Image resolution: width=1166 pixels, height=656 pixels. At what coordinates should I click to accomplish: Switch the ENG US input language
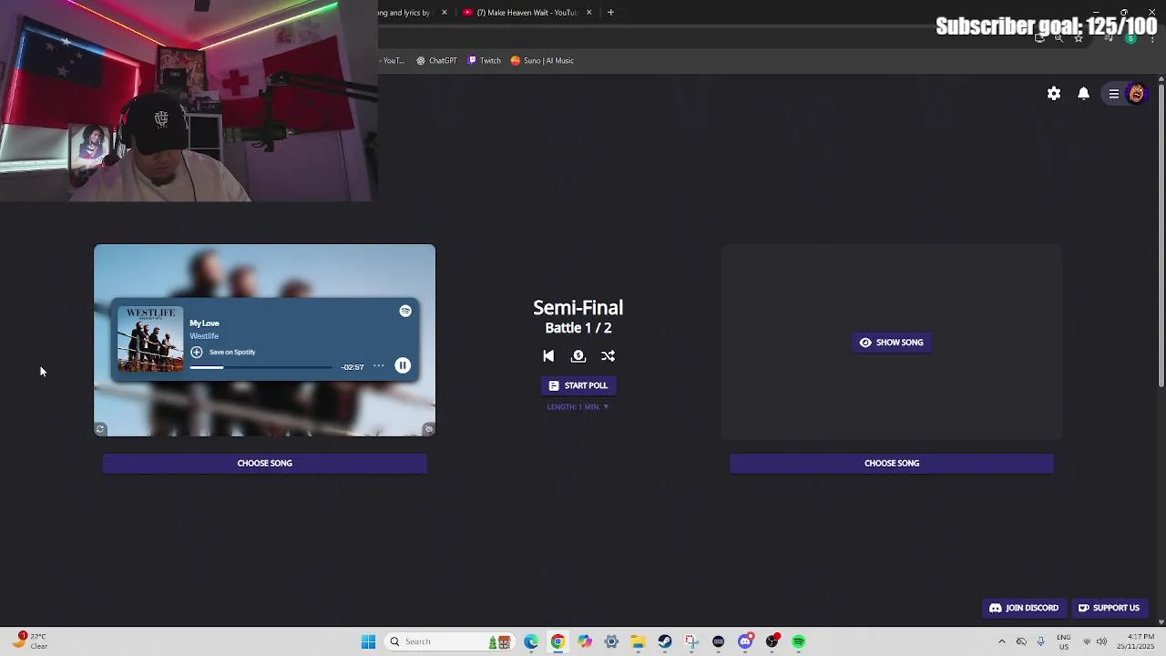point(1064,641)
